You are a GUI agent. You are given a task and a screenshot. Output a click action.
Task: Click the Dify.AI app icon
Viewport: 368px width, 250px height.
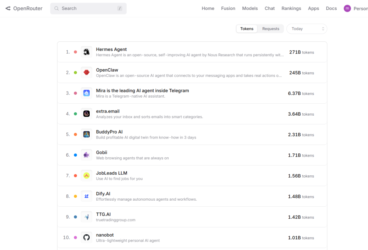pyautogui.click(x=87, y=196)
